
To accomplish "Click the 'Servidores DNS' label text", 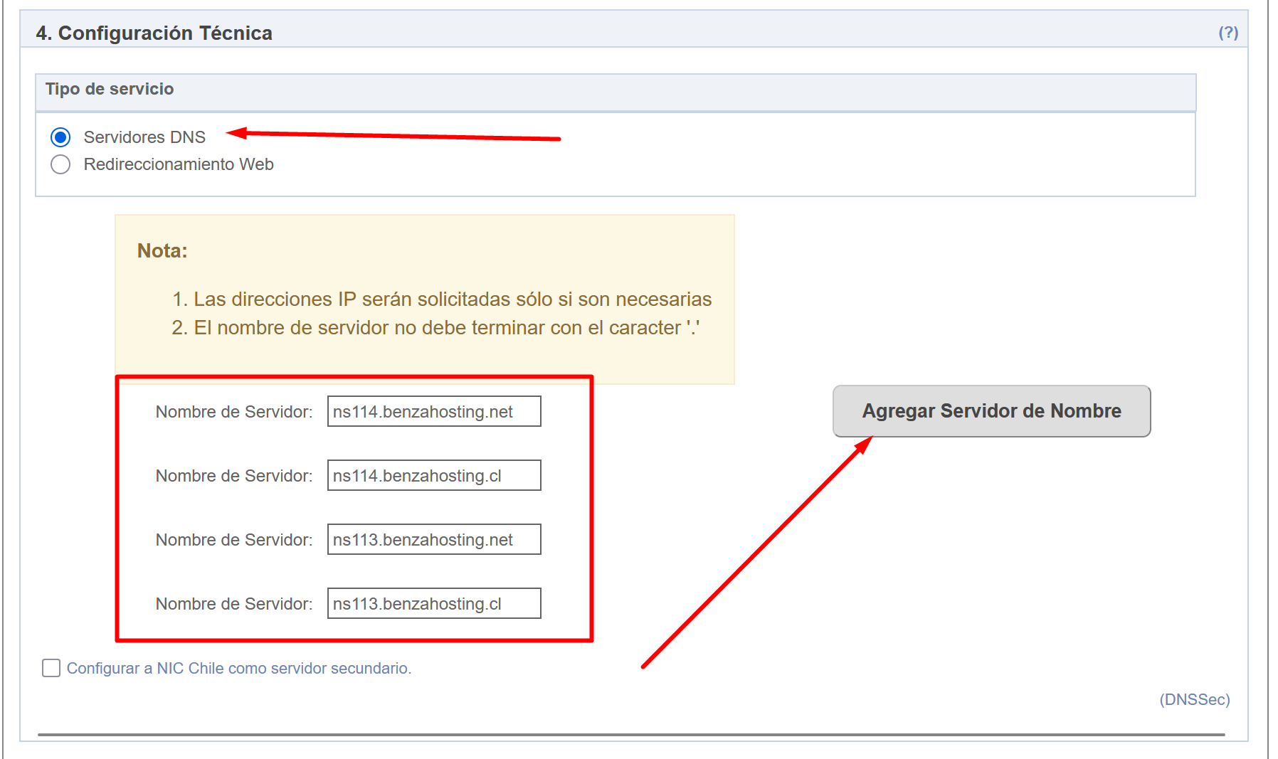I will [144, 137].
